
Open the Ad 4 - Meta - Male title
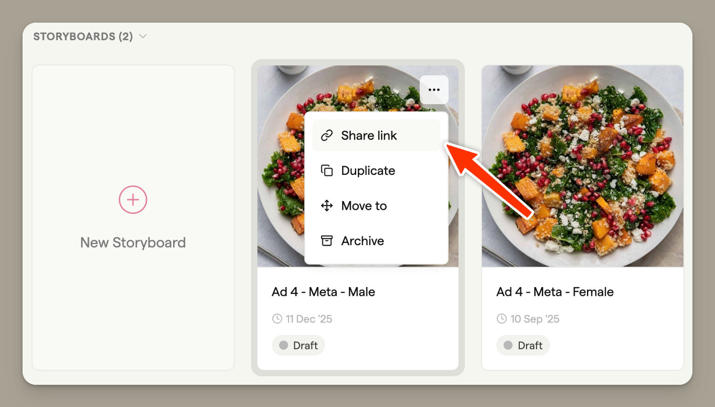coord(323,292)
